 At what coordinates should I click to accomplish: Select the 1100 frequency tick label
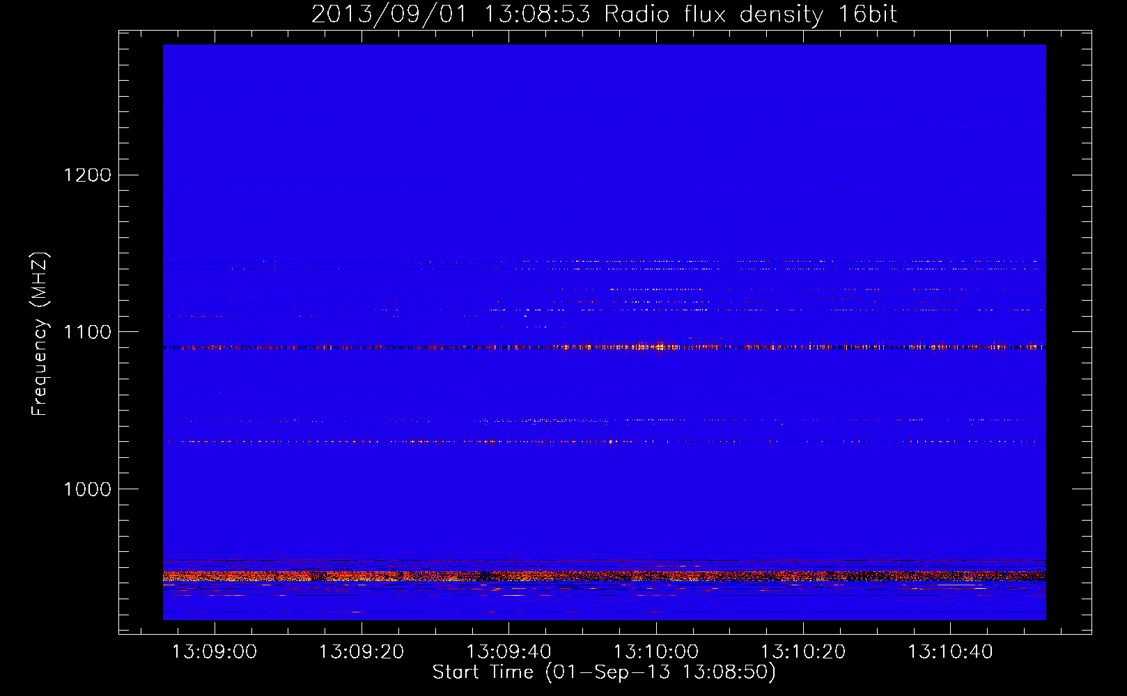[x=88, y=332]
